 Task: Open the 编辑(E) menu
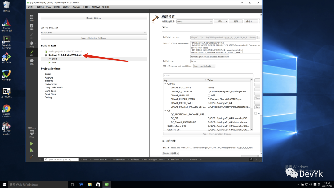tap(40, 7)
